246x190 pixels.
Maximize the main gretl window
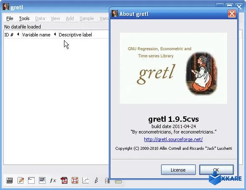[x=230, y=5]
